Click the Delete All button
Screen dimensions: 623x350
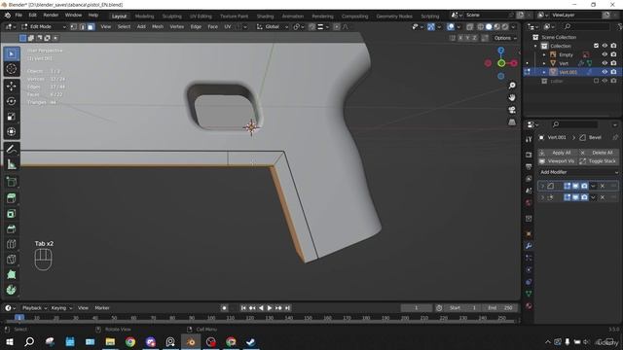(x=598, y=153)
